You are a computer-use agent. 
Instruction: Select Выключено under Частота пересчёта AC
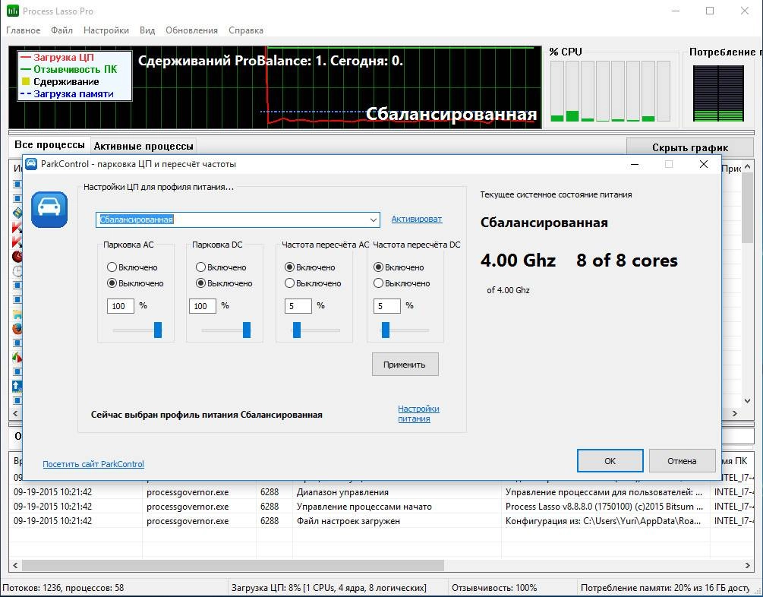313,283
